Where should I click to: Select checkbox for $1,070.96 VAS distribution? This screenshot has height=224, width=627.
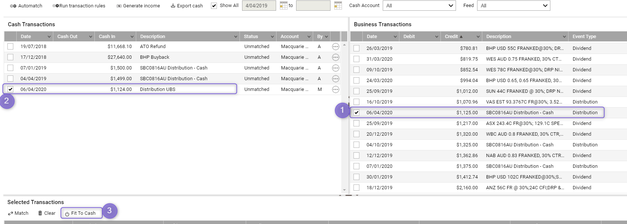[x=356, y=102]
